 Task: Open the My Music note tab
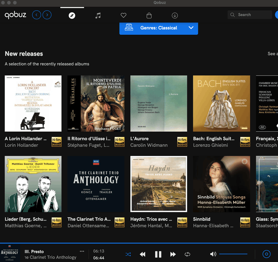click(x=98, y=16)
